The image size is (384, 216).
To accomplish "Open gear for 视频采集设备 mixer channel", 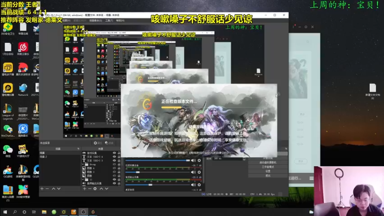I will pos(199,172).
